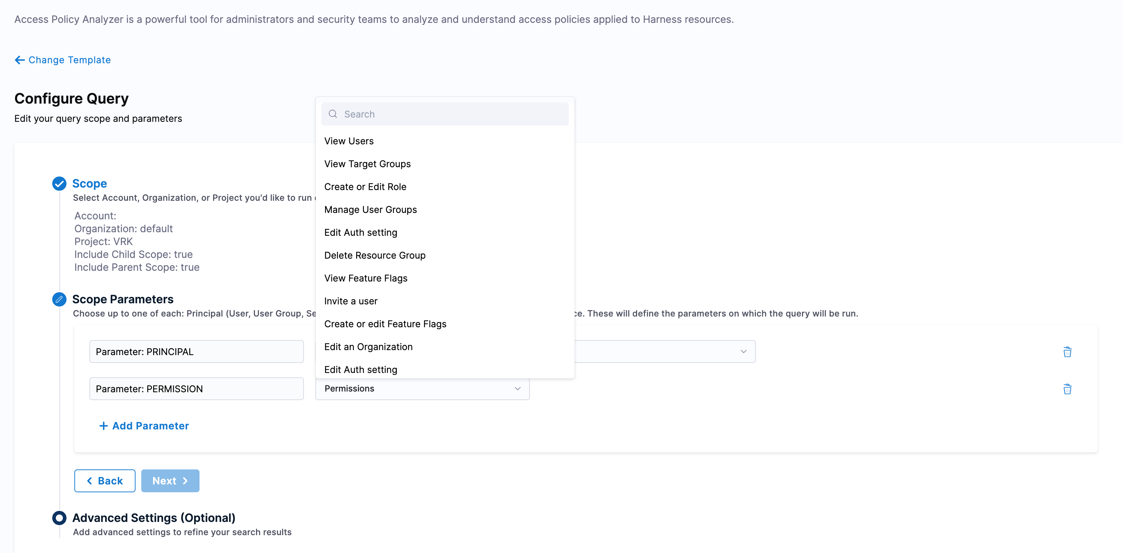1122x553 pixels.
Task: Click the plus icon beside Add Parameter
Action: click(x=103, y=426)
